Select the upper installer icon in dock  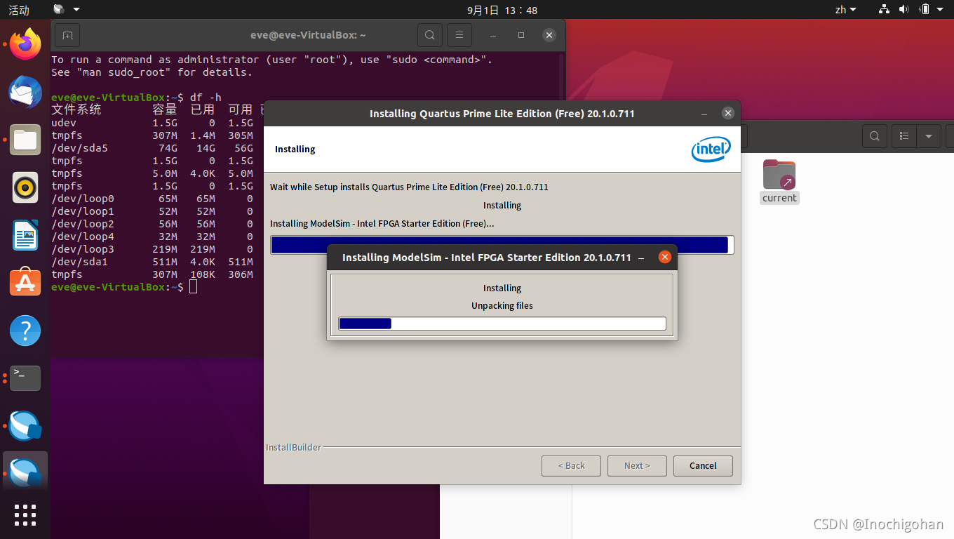point(25,426)
